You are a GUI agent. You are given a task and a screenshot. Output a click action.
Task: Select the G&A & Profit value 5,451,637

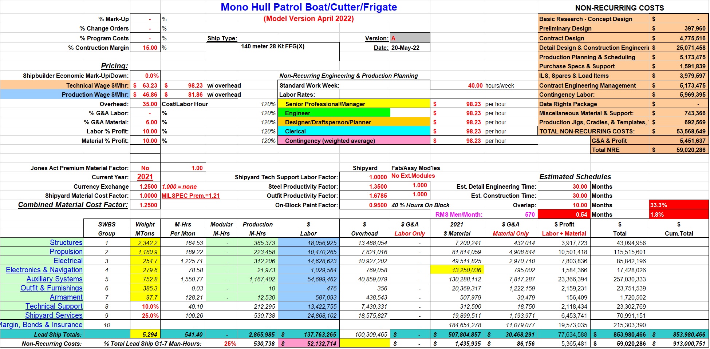pos(679,141)
